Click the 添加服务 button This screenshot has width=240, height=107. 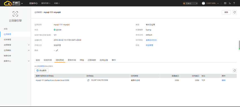(x=42, y=70)
